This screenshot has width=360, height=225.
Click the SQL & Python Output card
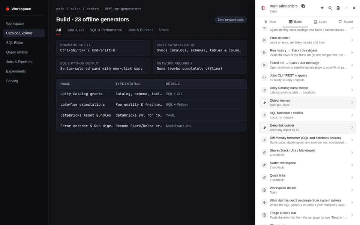103,66
